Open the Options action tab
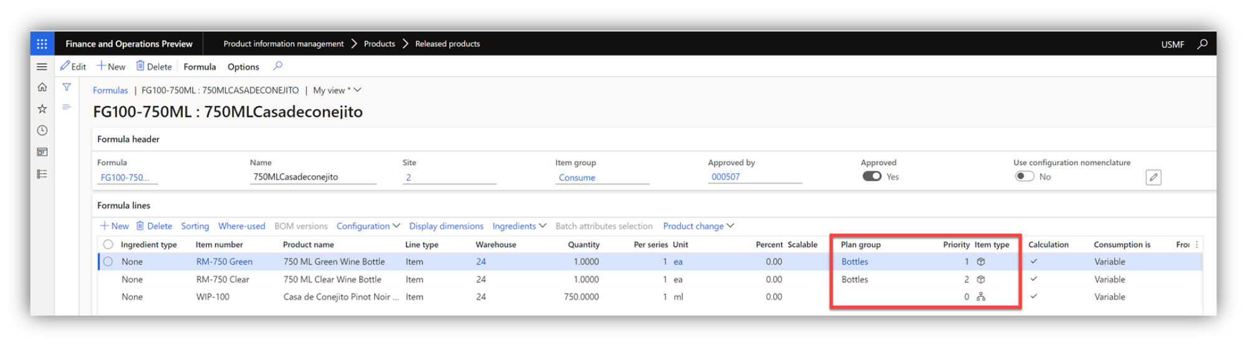Viewport: 1247px width, 346px height. point(243,67)
